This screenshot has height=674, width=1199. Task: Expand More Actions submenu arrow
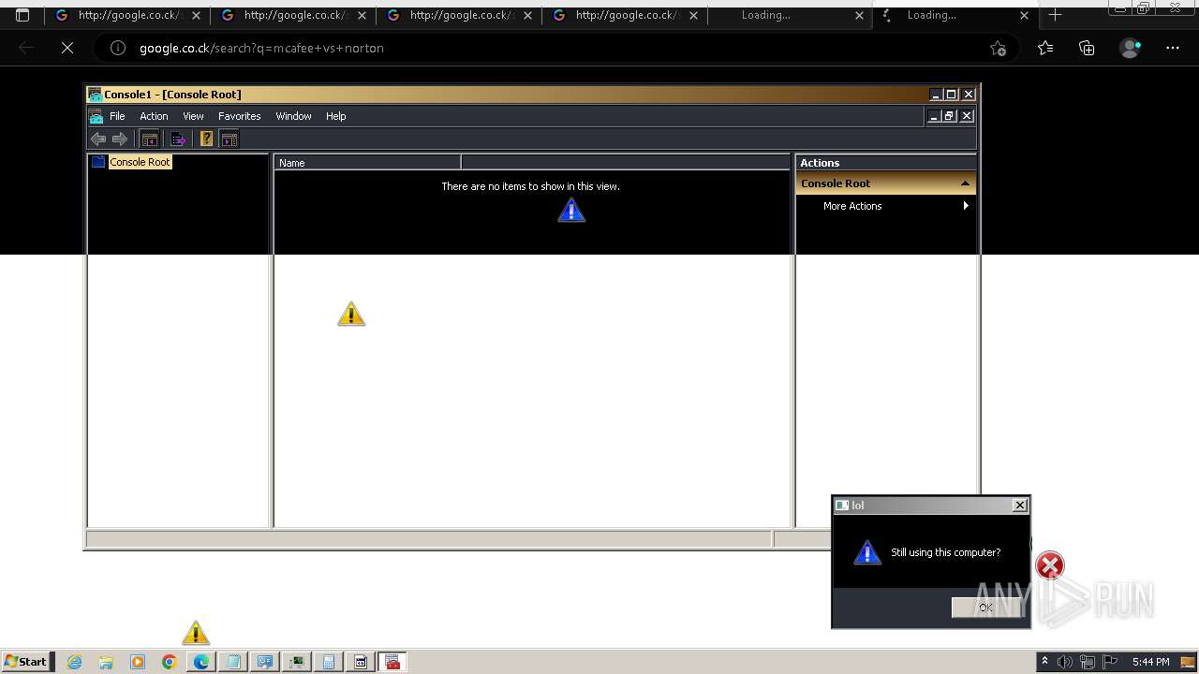pyautogui.click(x=966, y=206)
